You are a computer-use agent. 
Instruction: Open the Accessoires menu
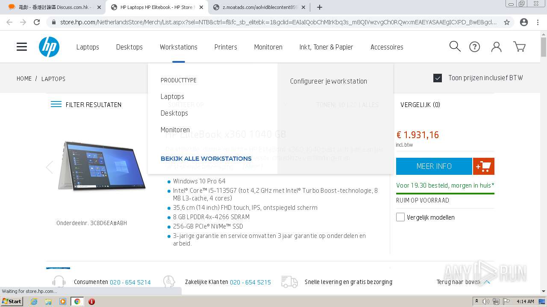click(387, 47)
